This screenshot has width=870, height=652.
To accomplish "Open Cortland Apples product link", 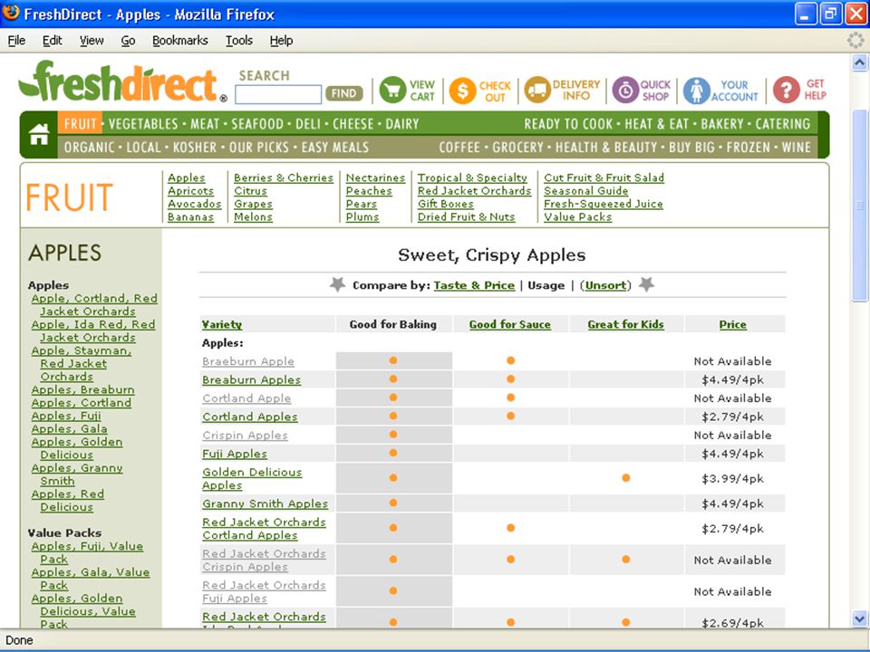I will (x=250, y=417).
